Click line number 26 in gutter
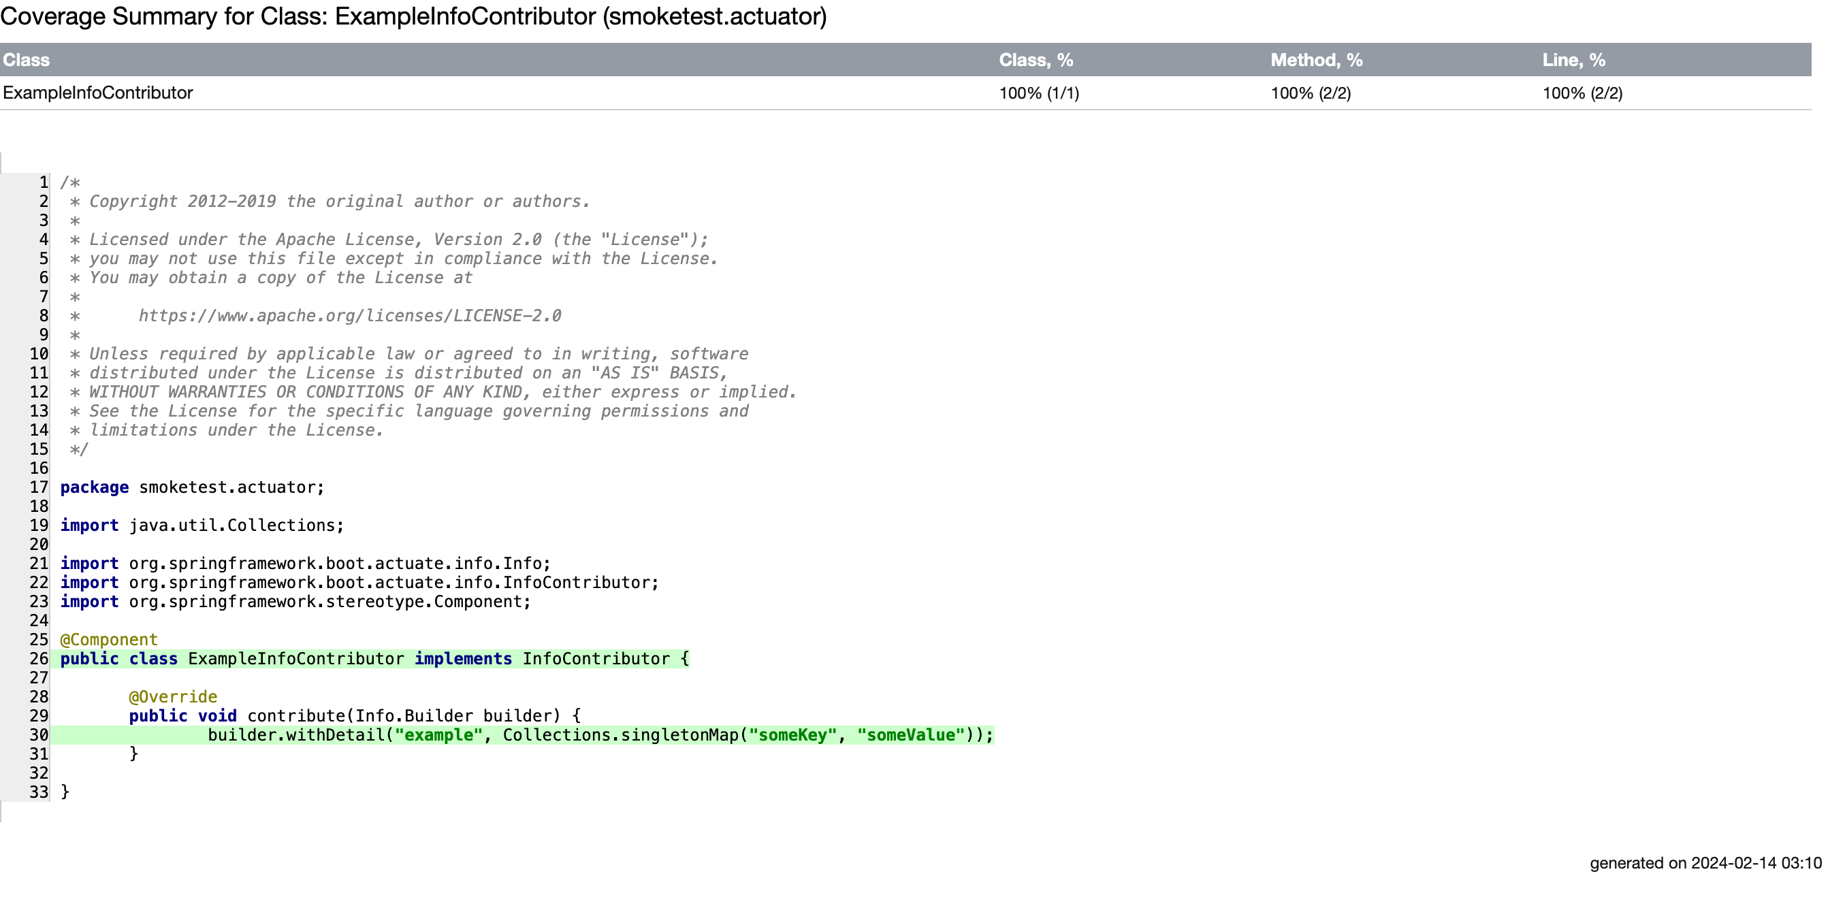 [38, 659]
